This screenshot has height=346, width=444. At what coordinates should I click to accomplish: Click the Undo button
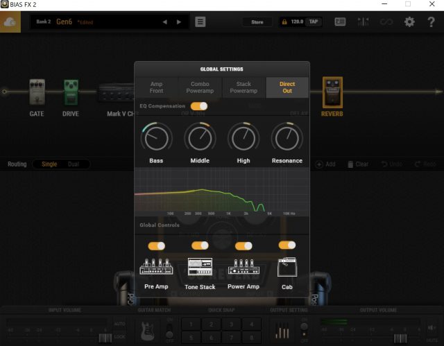pos(392,164)
